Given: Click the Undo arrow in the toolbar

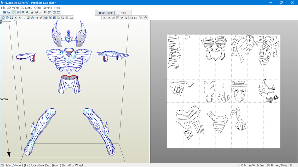Looking at the screenshot, I should [37, 17].
